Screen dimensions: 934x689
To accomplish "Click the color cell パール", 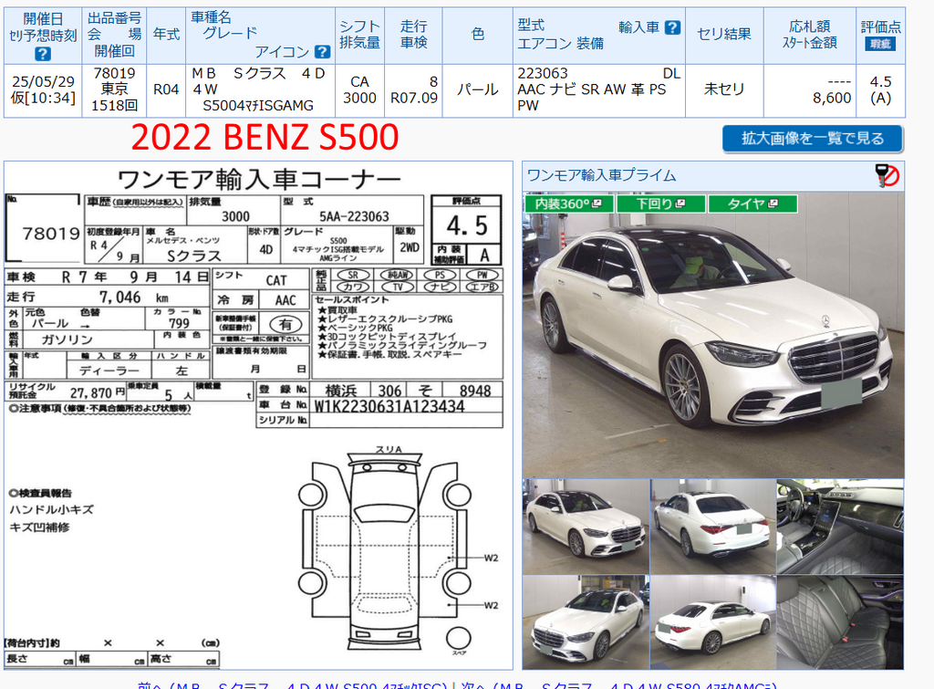I will [x=478, y=90].
